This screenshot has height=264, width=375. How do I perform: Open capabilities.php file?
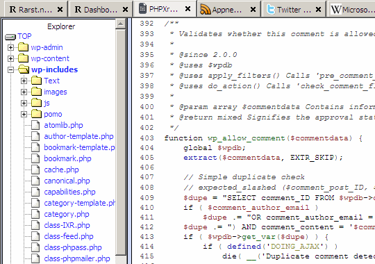click(70, 192)
